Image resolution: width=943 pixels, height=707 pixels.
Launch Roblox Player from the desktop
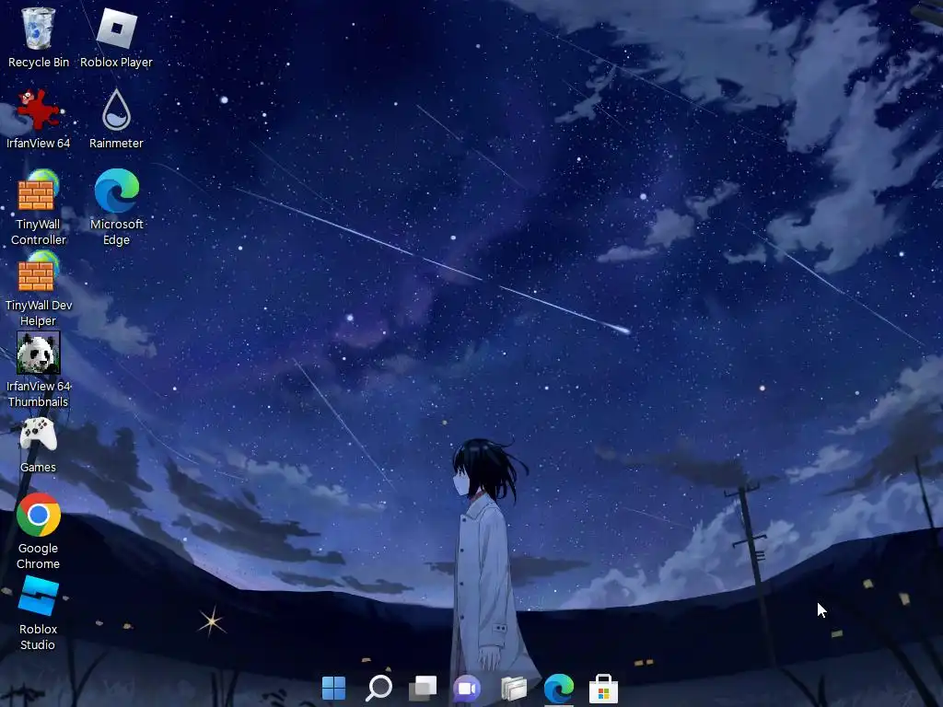pyautogui.click(x=116, y=37)
